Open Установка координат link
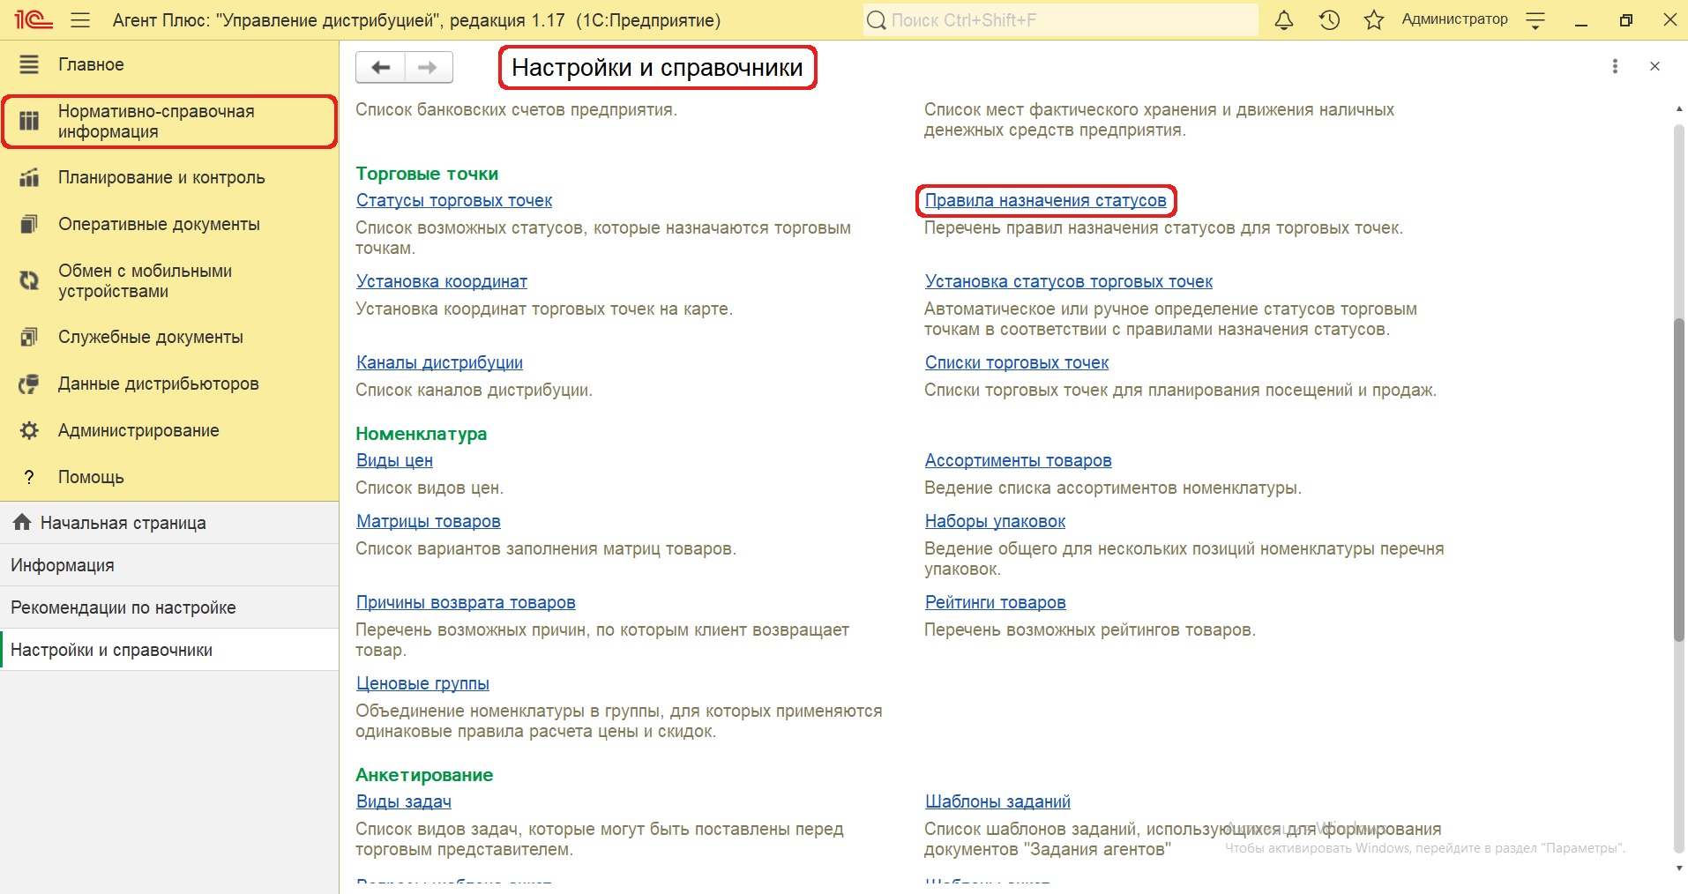The height and width of the screenshot is (894, 1688). click(442, 281)
